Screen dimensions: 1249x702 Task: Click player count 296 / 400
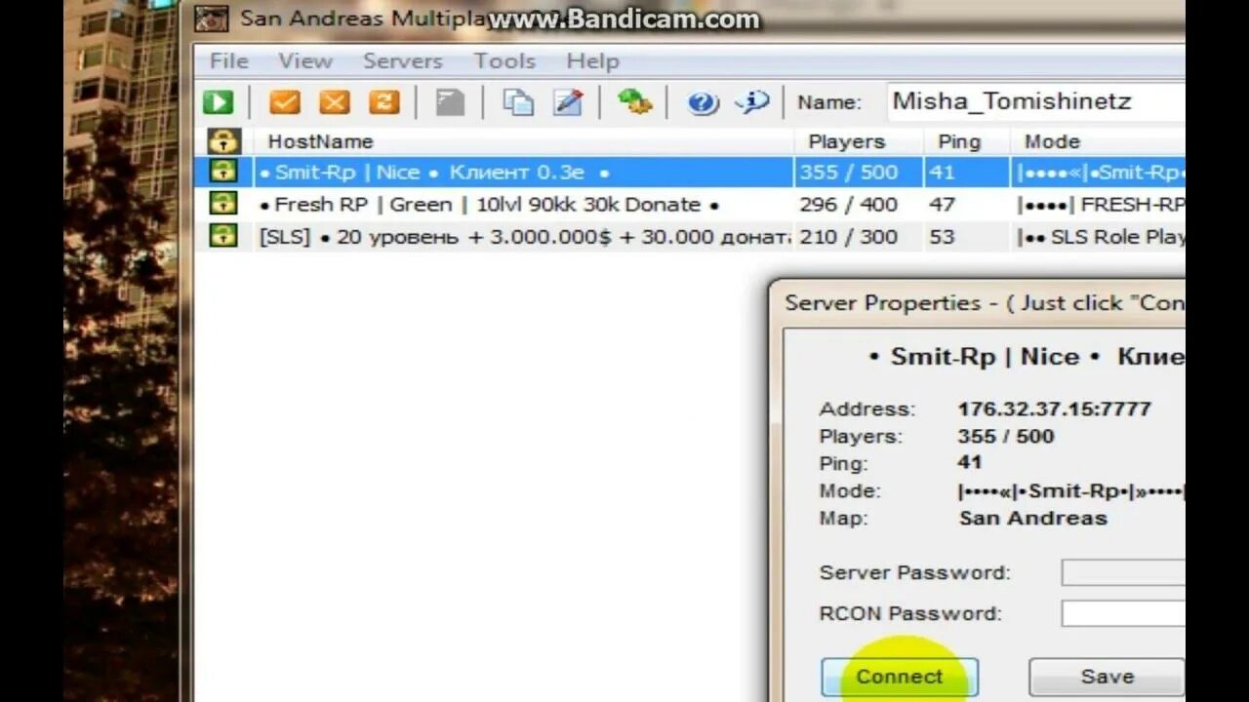click(x=848, y=205)
